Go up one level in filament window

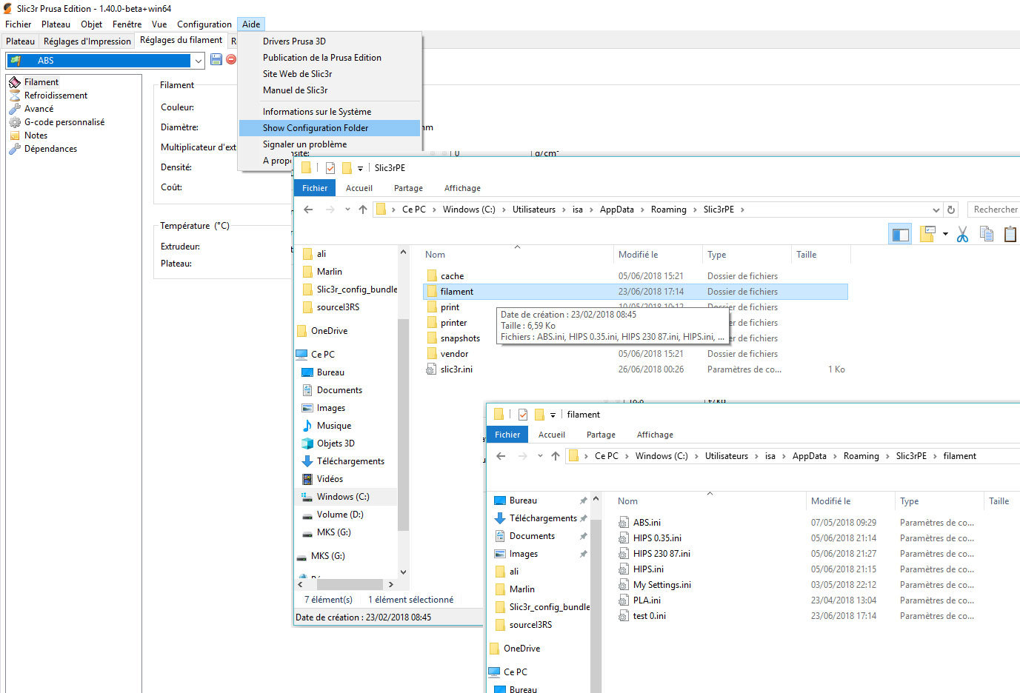(x=556, y=456)
